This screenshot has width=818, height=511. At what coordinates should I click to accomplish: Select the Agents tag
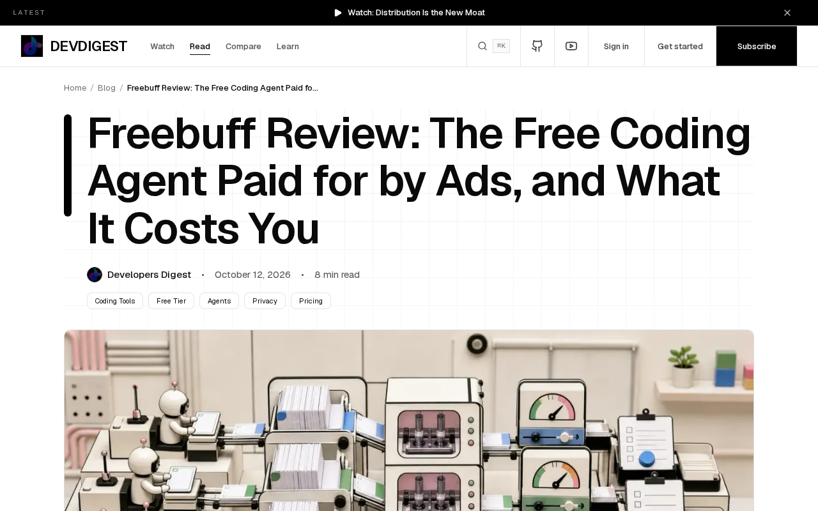(219, 301)
